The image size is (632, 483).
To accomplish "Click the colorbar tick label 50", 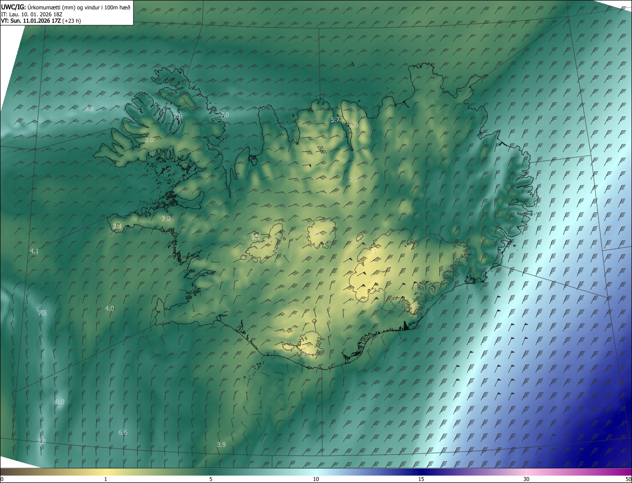I will (x=629, y=479).
